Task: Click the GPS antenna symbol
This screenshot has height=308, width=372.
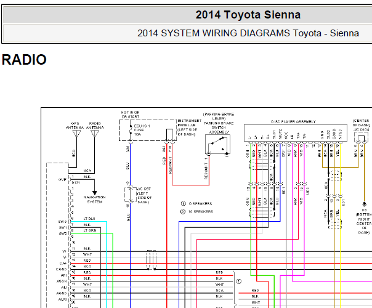Action: 76,134
